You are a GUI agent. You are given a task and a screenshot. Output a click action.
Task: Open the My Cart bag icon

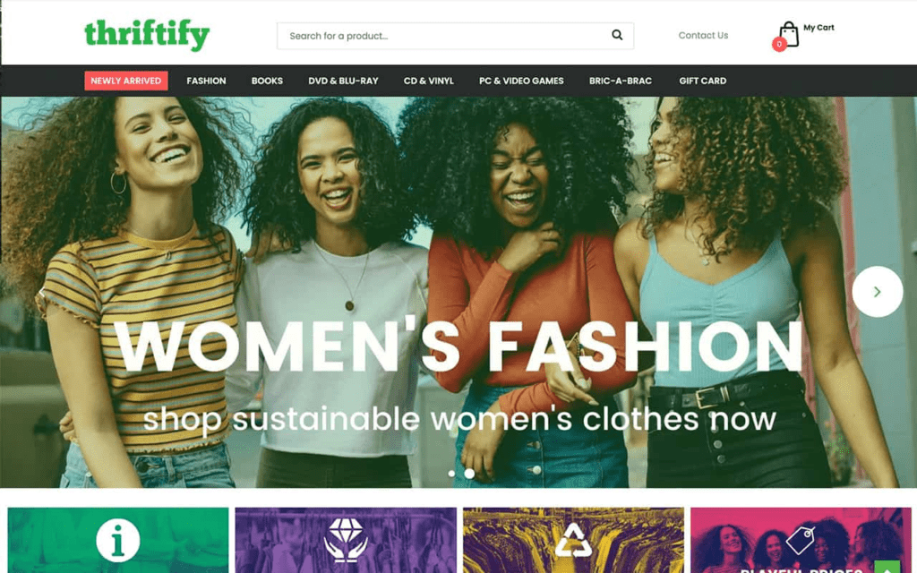pyautogui.click(x=788, y=35)
